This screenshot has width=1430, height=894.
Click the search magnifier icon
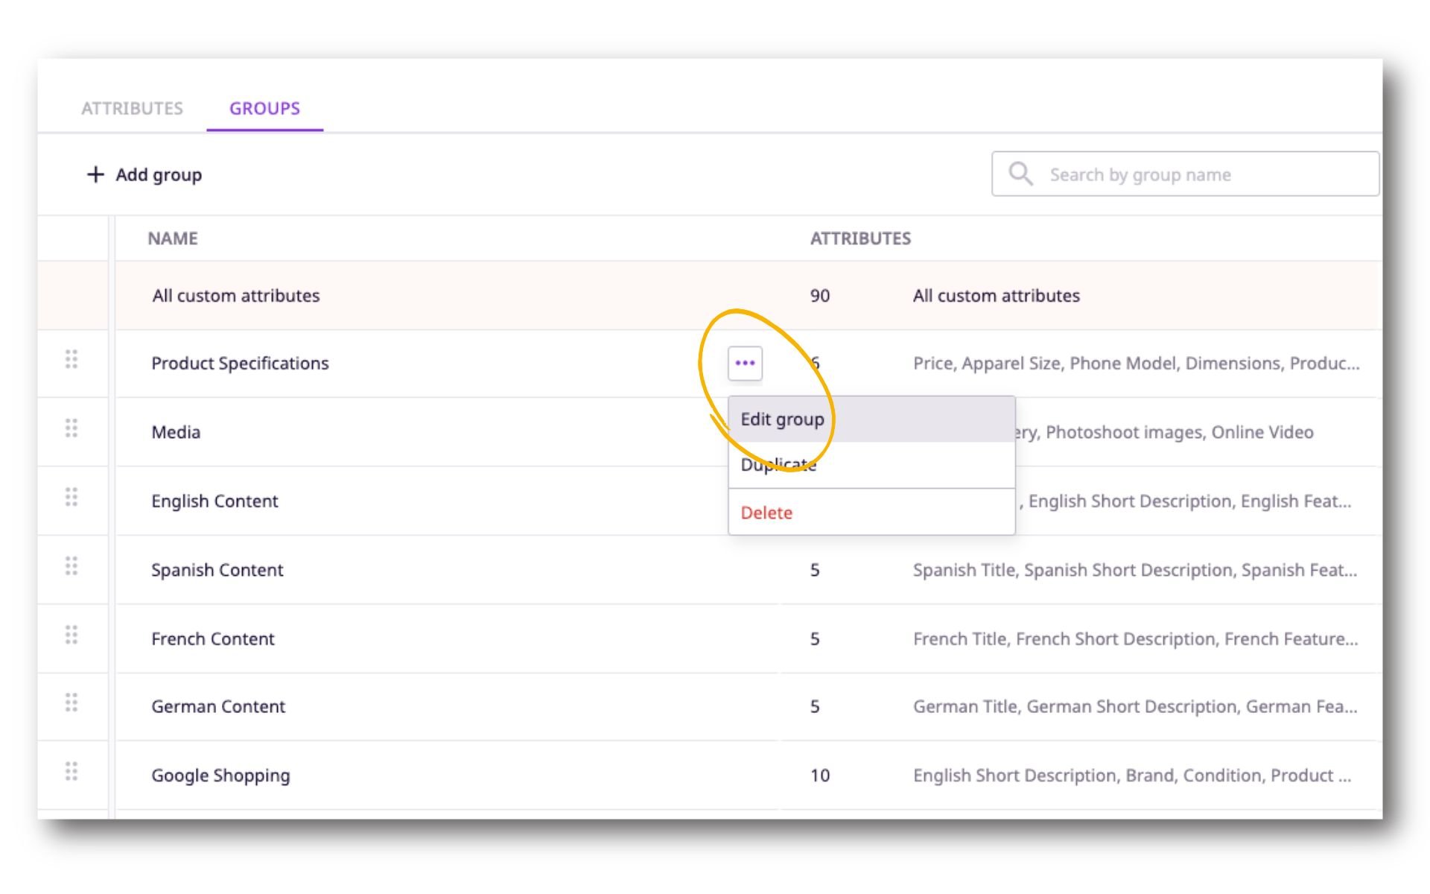click(x=1020, y=173)
